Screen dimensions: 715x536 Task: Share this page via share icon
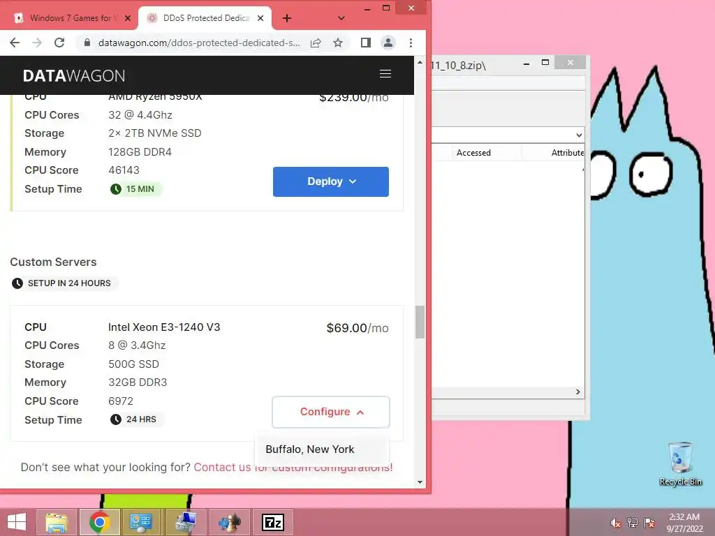pos(316,43)
